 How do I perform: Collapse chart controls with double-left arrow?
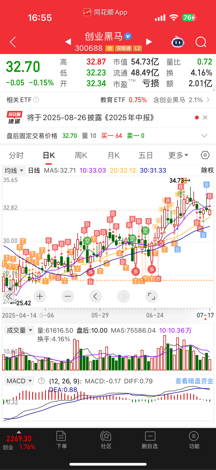click(x=9, y=296)
